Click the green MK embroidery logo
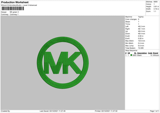The height and width of the screenshot is (113, 160). coord(63,63)
